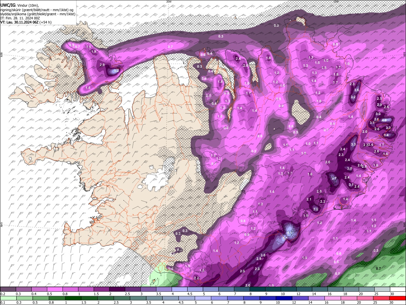406x305 pixels.
Task: Click the dark teal swatch labeled 8 in the upper legend row
Action: [x=258, y=289]
